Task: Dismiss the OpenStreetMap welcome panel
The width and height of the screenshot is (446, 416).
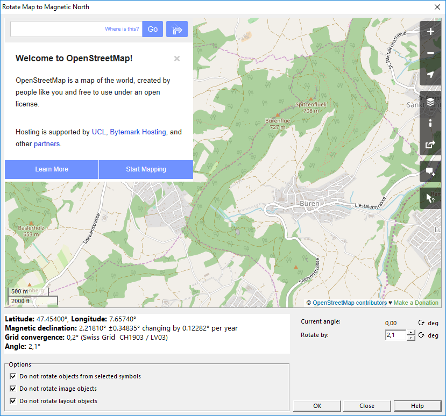Action: click(177, 59)
